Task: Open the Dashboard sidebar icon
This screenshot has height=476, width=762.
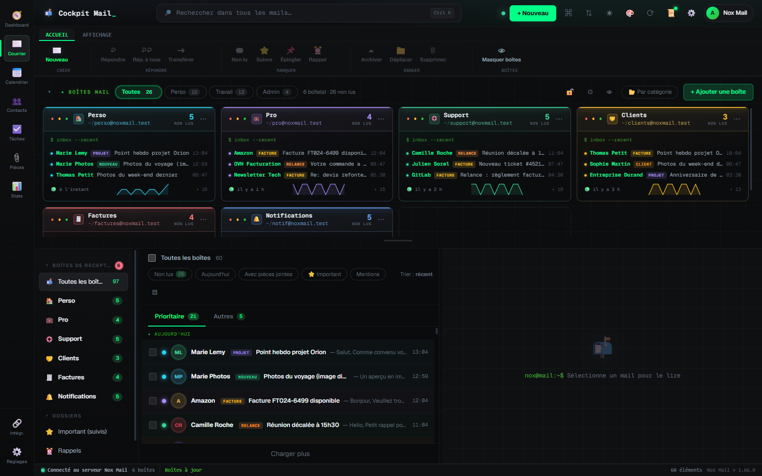Action: (x=17, y=19)
